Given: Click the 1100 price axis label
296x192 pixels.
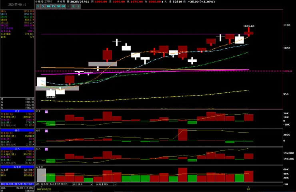Looking at the screenshot, I should pos(287,25).
